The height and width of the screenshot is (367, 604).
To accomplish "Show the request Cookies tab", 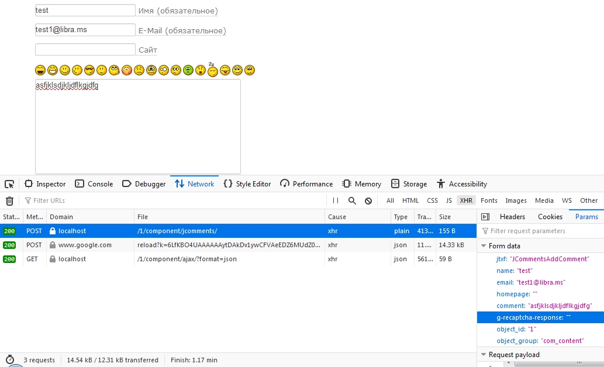I will [x=550, y=217].
